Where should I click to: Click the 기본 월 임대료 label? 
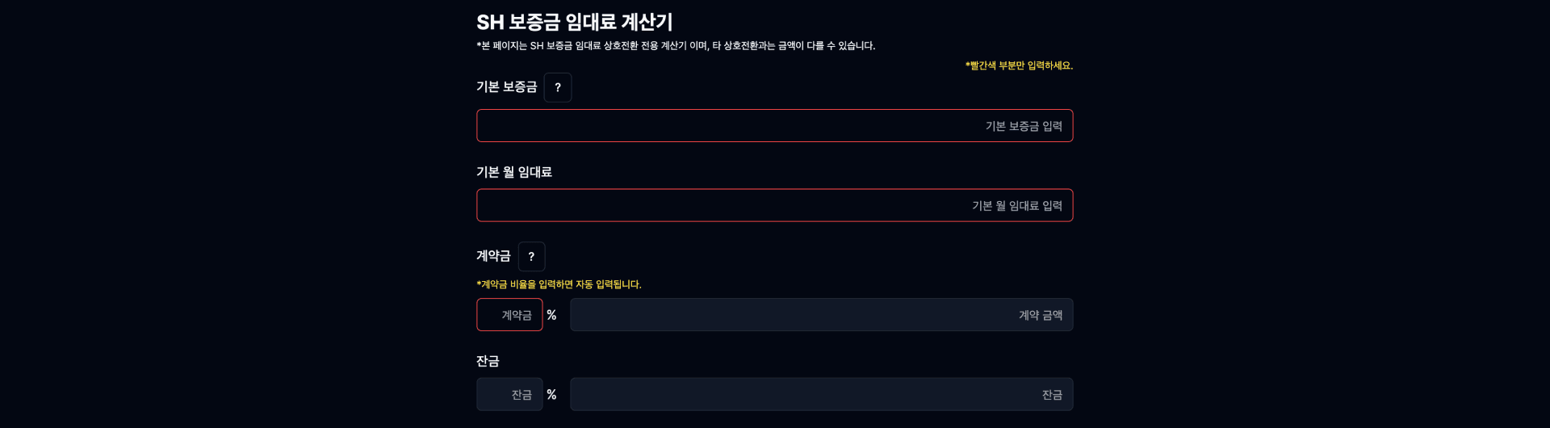click(514, 172)
